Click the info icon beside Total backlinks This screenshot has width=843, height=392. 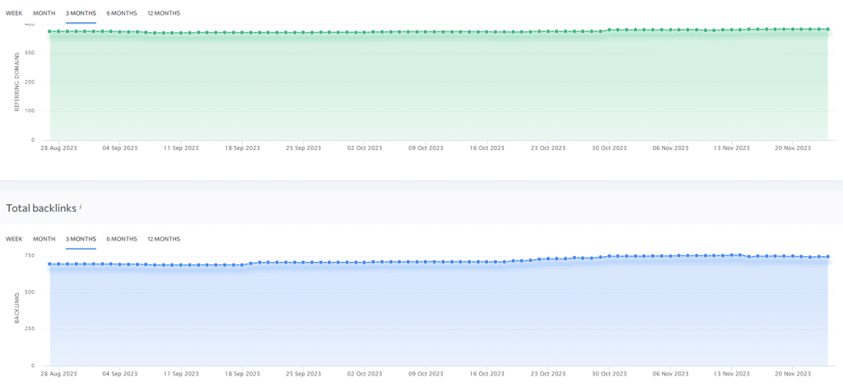coord(81,206)
